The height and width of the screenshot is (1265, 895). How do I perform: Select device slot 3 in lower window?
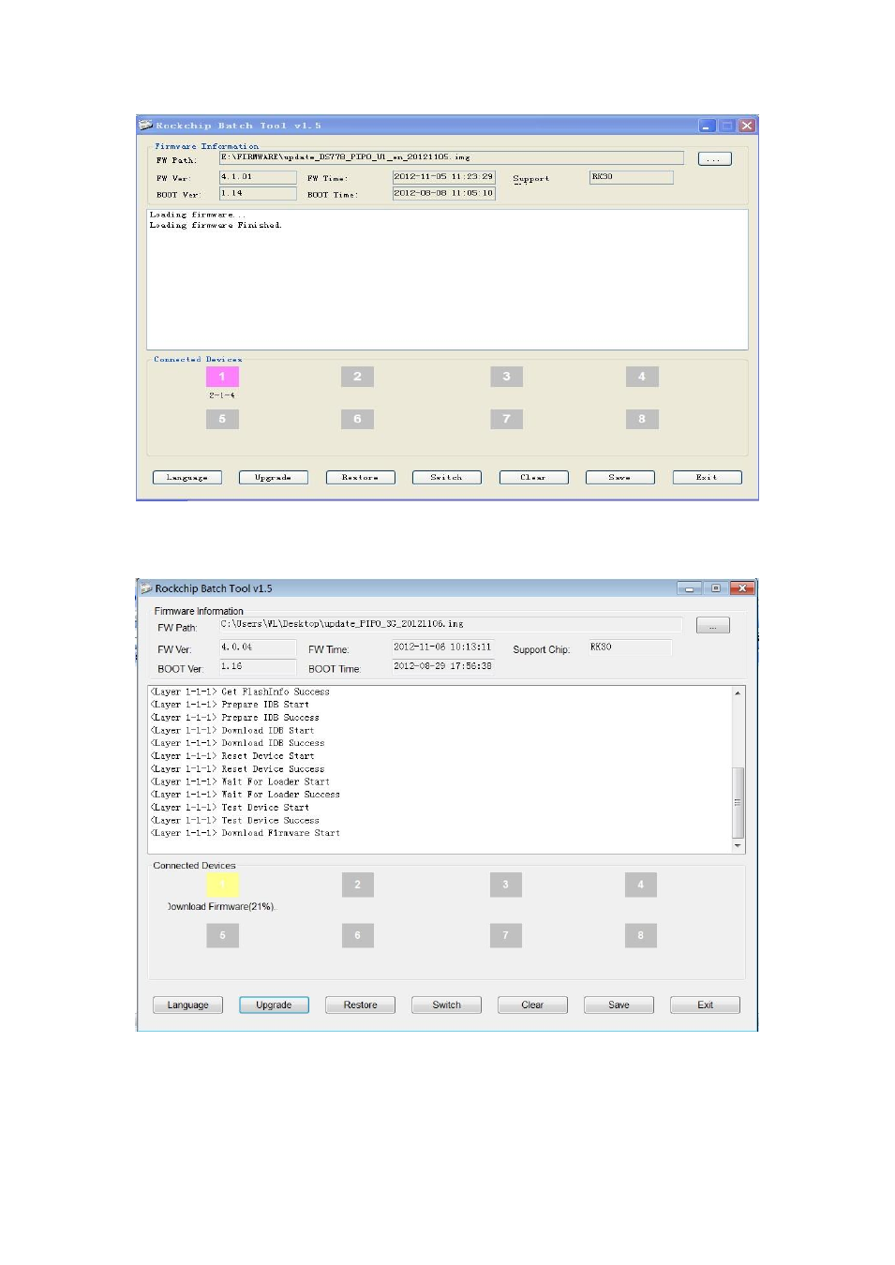click(505, 885)
